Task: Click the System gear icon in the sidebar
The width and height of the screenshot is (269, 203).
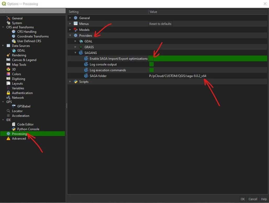Action: 8,23
